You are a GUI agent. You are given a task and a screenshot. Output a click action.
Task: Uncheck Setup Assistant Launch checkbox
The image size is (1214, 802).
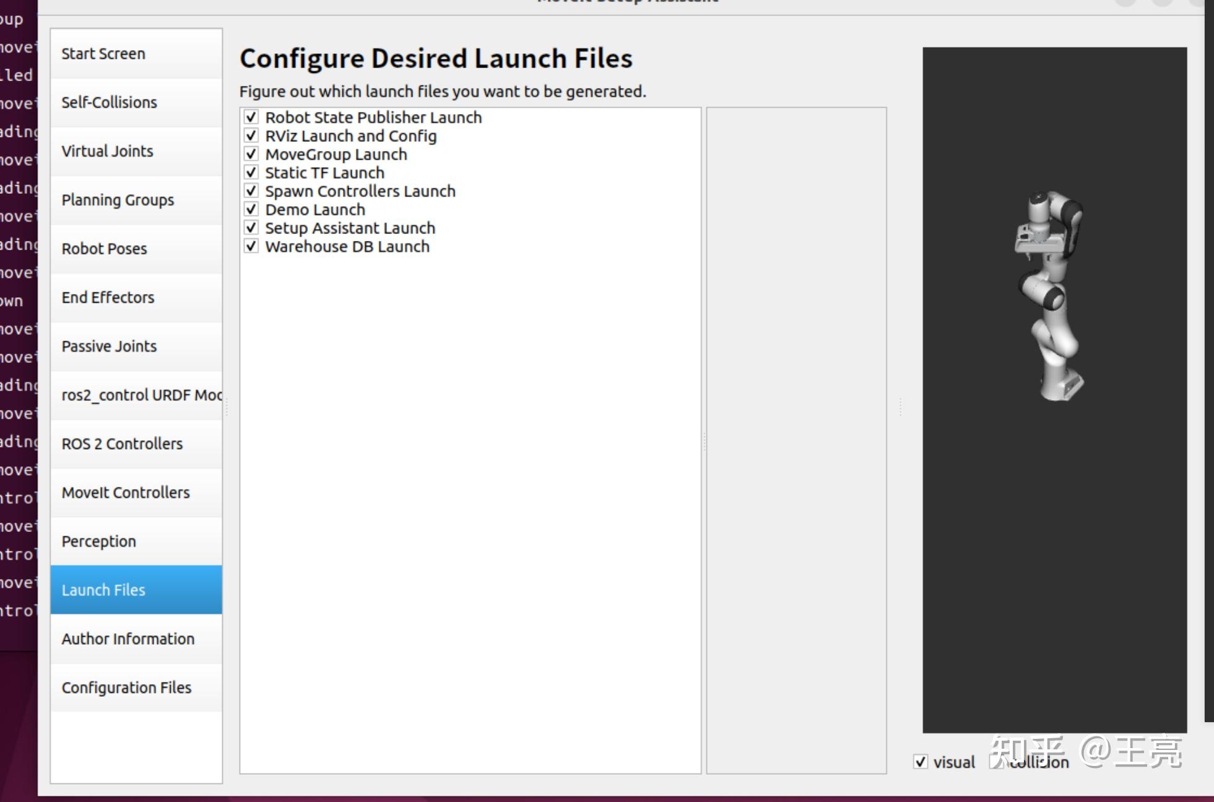tap(251, 228)
